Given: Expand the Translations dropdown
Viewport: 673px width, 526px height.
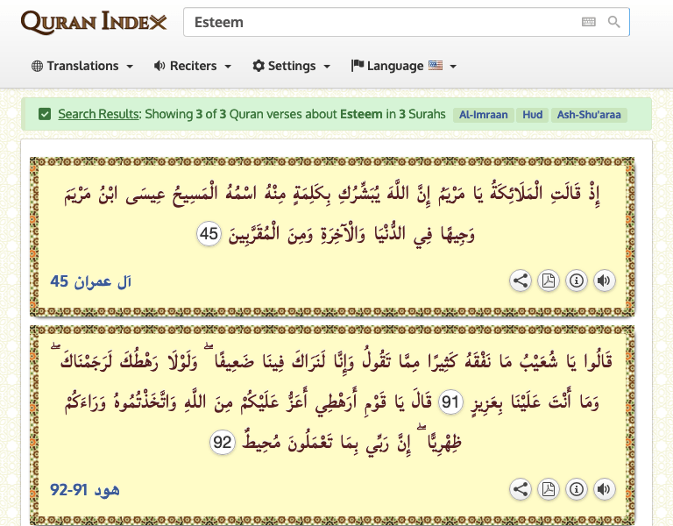Looking at the screenshot, I should click(x=81, y=66).
